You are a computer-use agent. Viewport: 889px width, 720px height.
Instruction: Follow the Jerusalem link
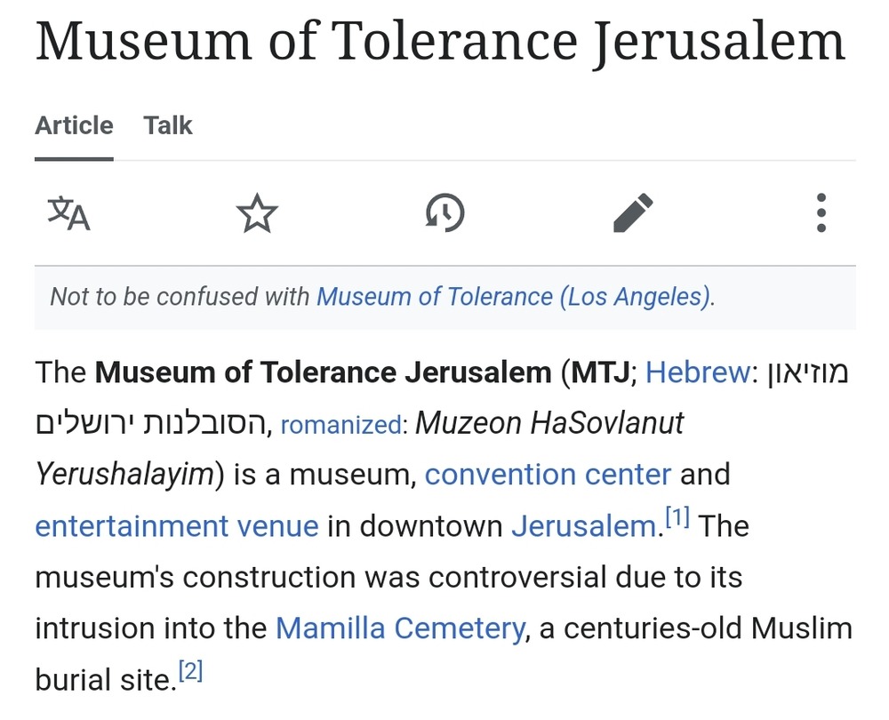[x=583, y=525]
